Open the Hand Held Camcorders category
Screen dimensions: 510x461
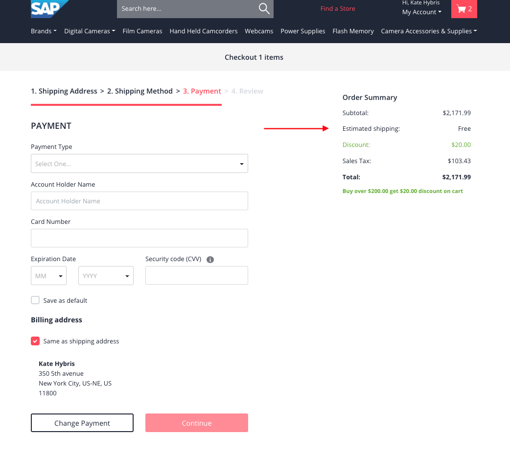point(203,31)
